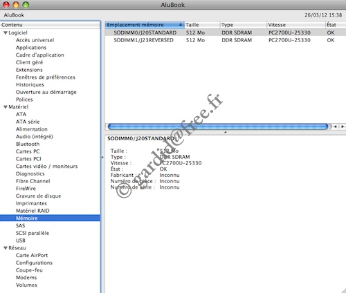Click the horizontal split pane handle
Screen dimensions: 346x293
[x=226, y=132]
